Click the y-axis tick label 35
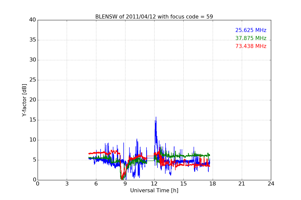 33,40
